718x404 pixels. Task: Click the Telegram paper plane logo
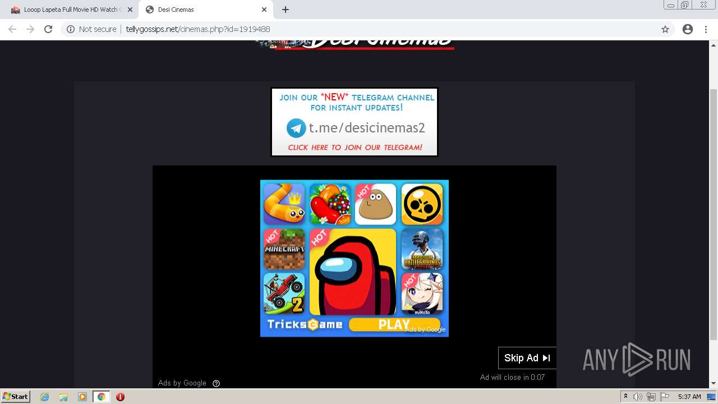pyautogui.click(x=296, y=128)
